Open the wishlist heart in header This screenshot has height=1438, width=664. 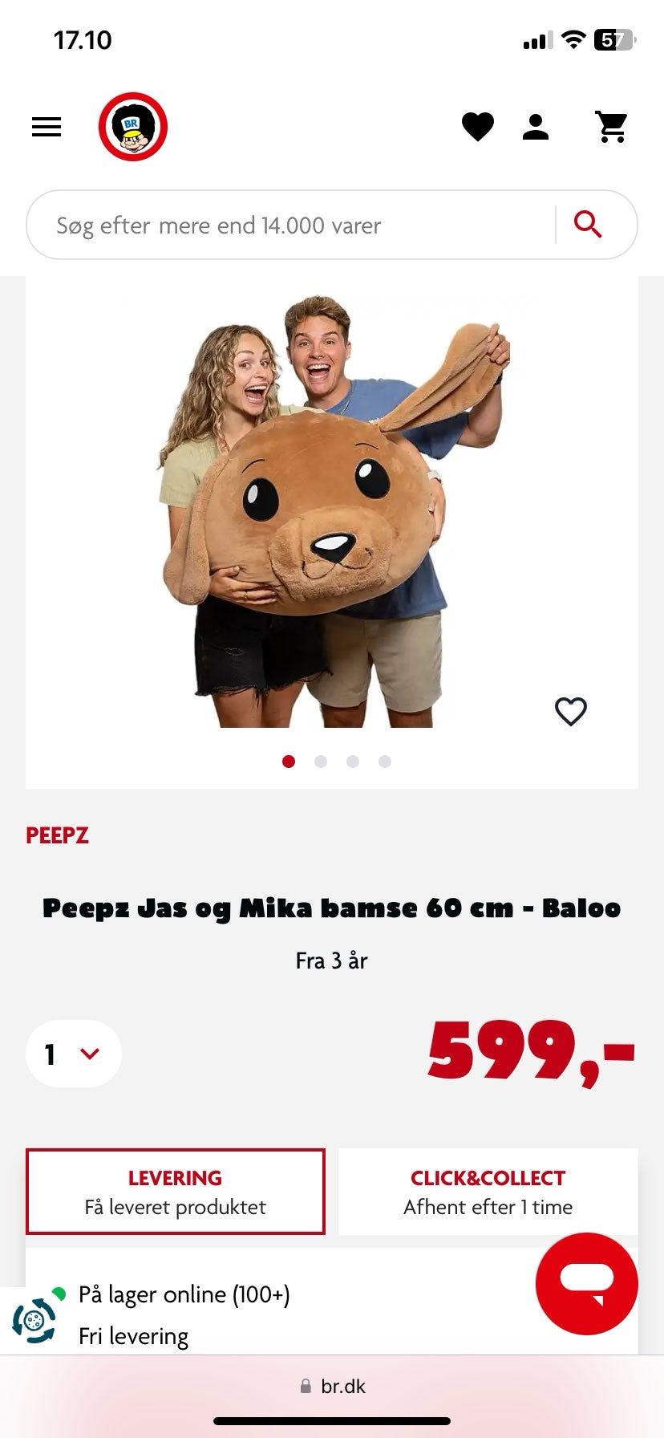coord(478,127)
